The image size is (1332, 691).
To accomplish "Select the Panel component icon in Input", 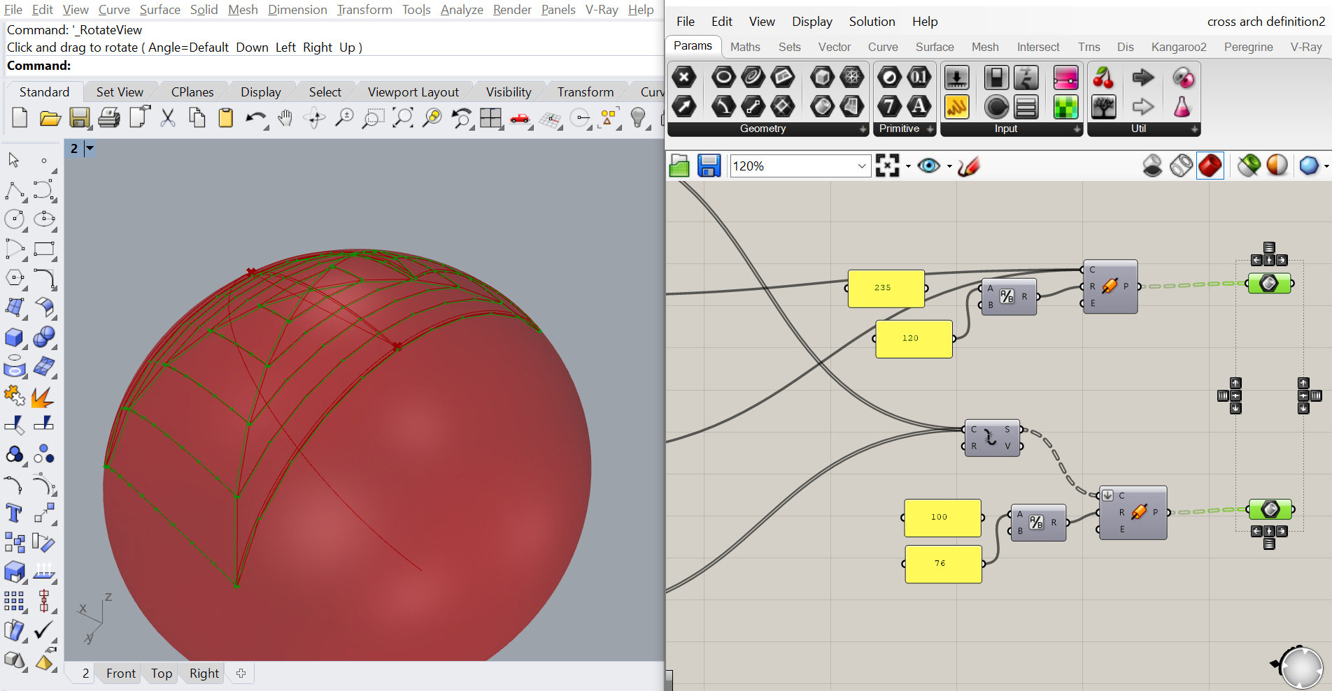I will click(956, 106).
